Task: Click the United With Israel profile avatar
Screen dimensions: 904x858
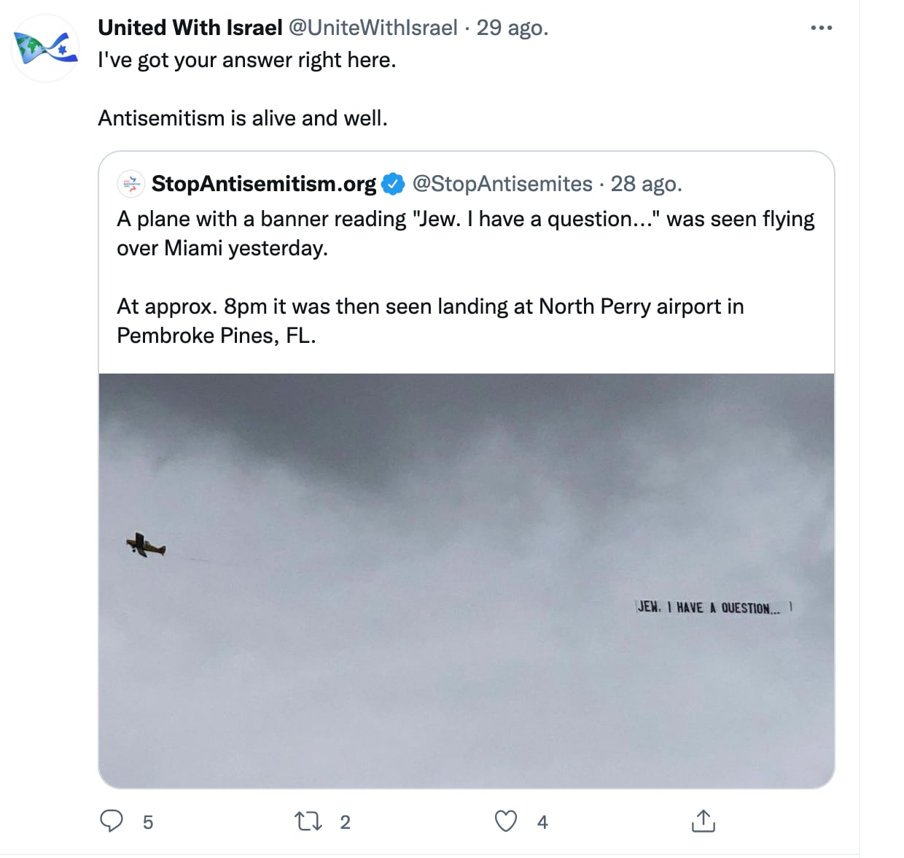Action: (45, 47)
